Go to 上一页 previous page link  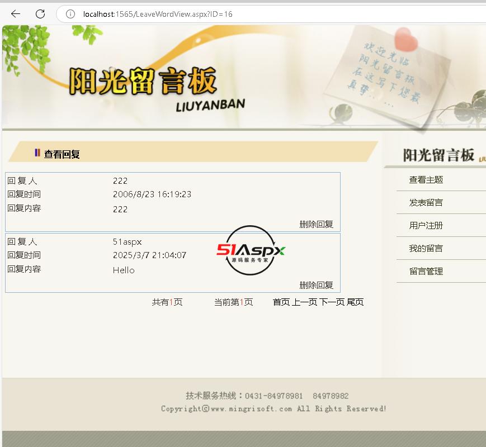click(305, 302)
